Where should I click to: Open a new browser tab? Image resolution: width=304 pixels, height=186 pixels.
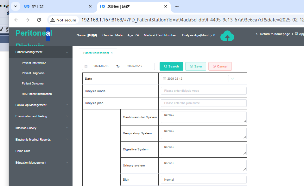point(177,6)
